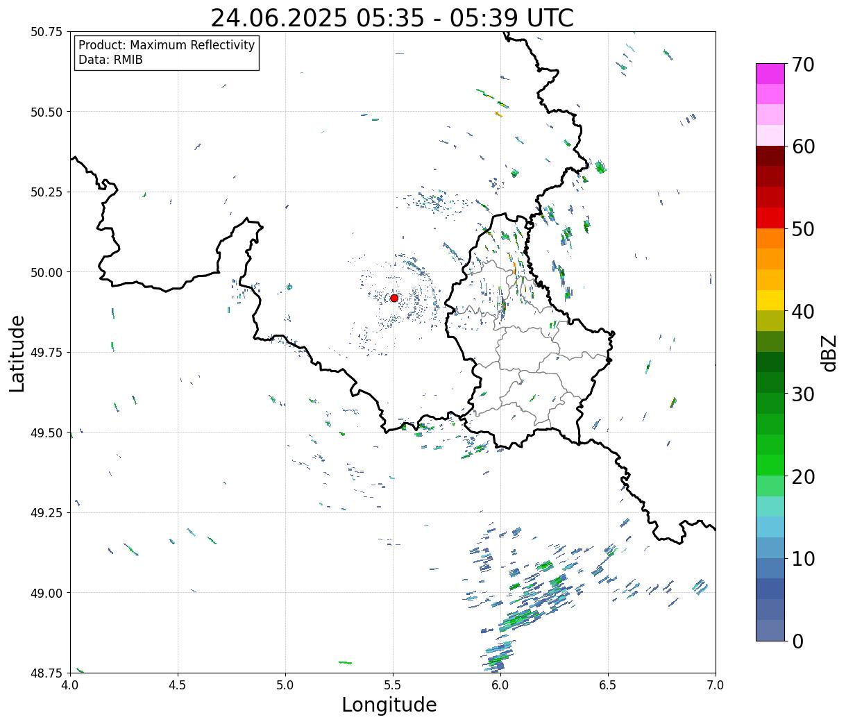The image size is (846, 722).
Task: Click the x-axis tick label 5.5
Action: [x=393, y=685]
